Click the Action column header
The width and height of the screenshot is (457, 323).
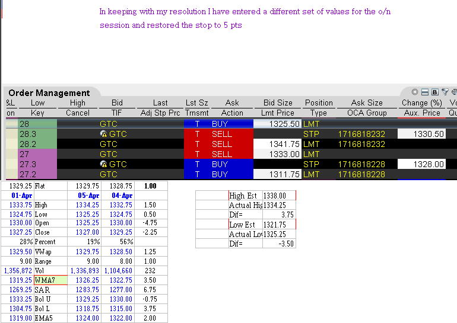[x=232, y=113]
